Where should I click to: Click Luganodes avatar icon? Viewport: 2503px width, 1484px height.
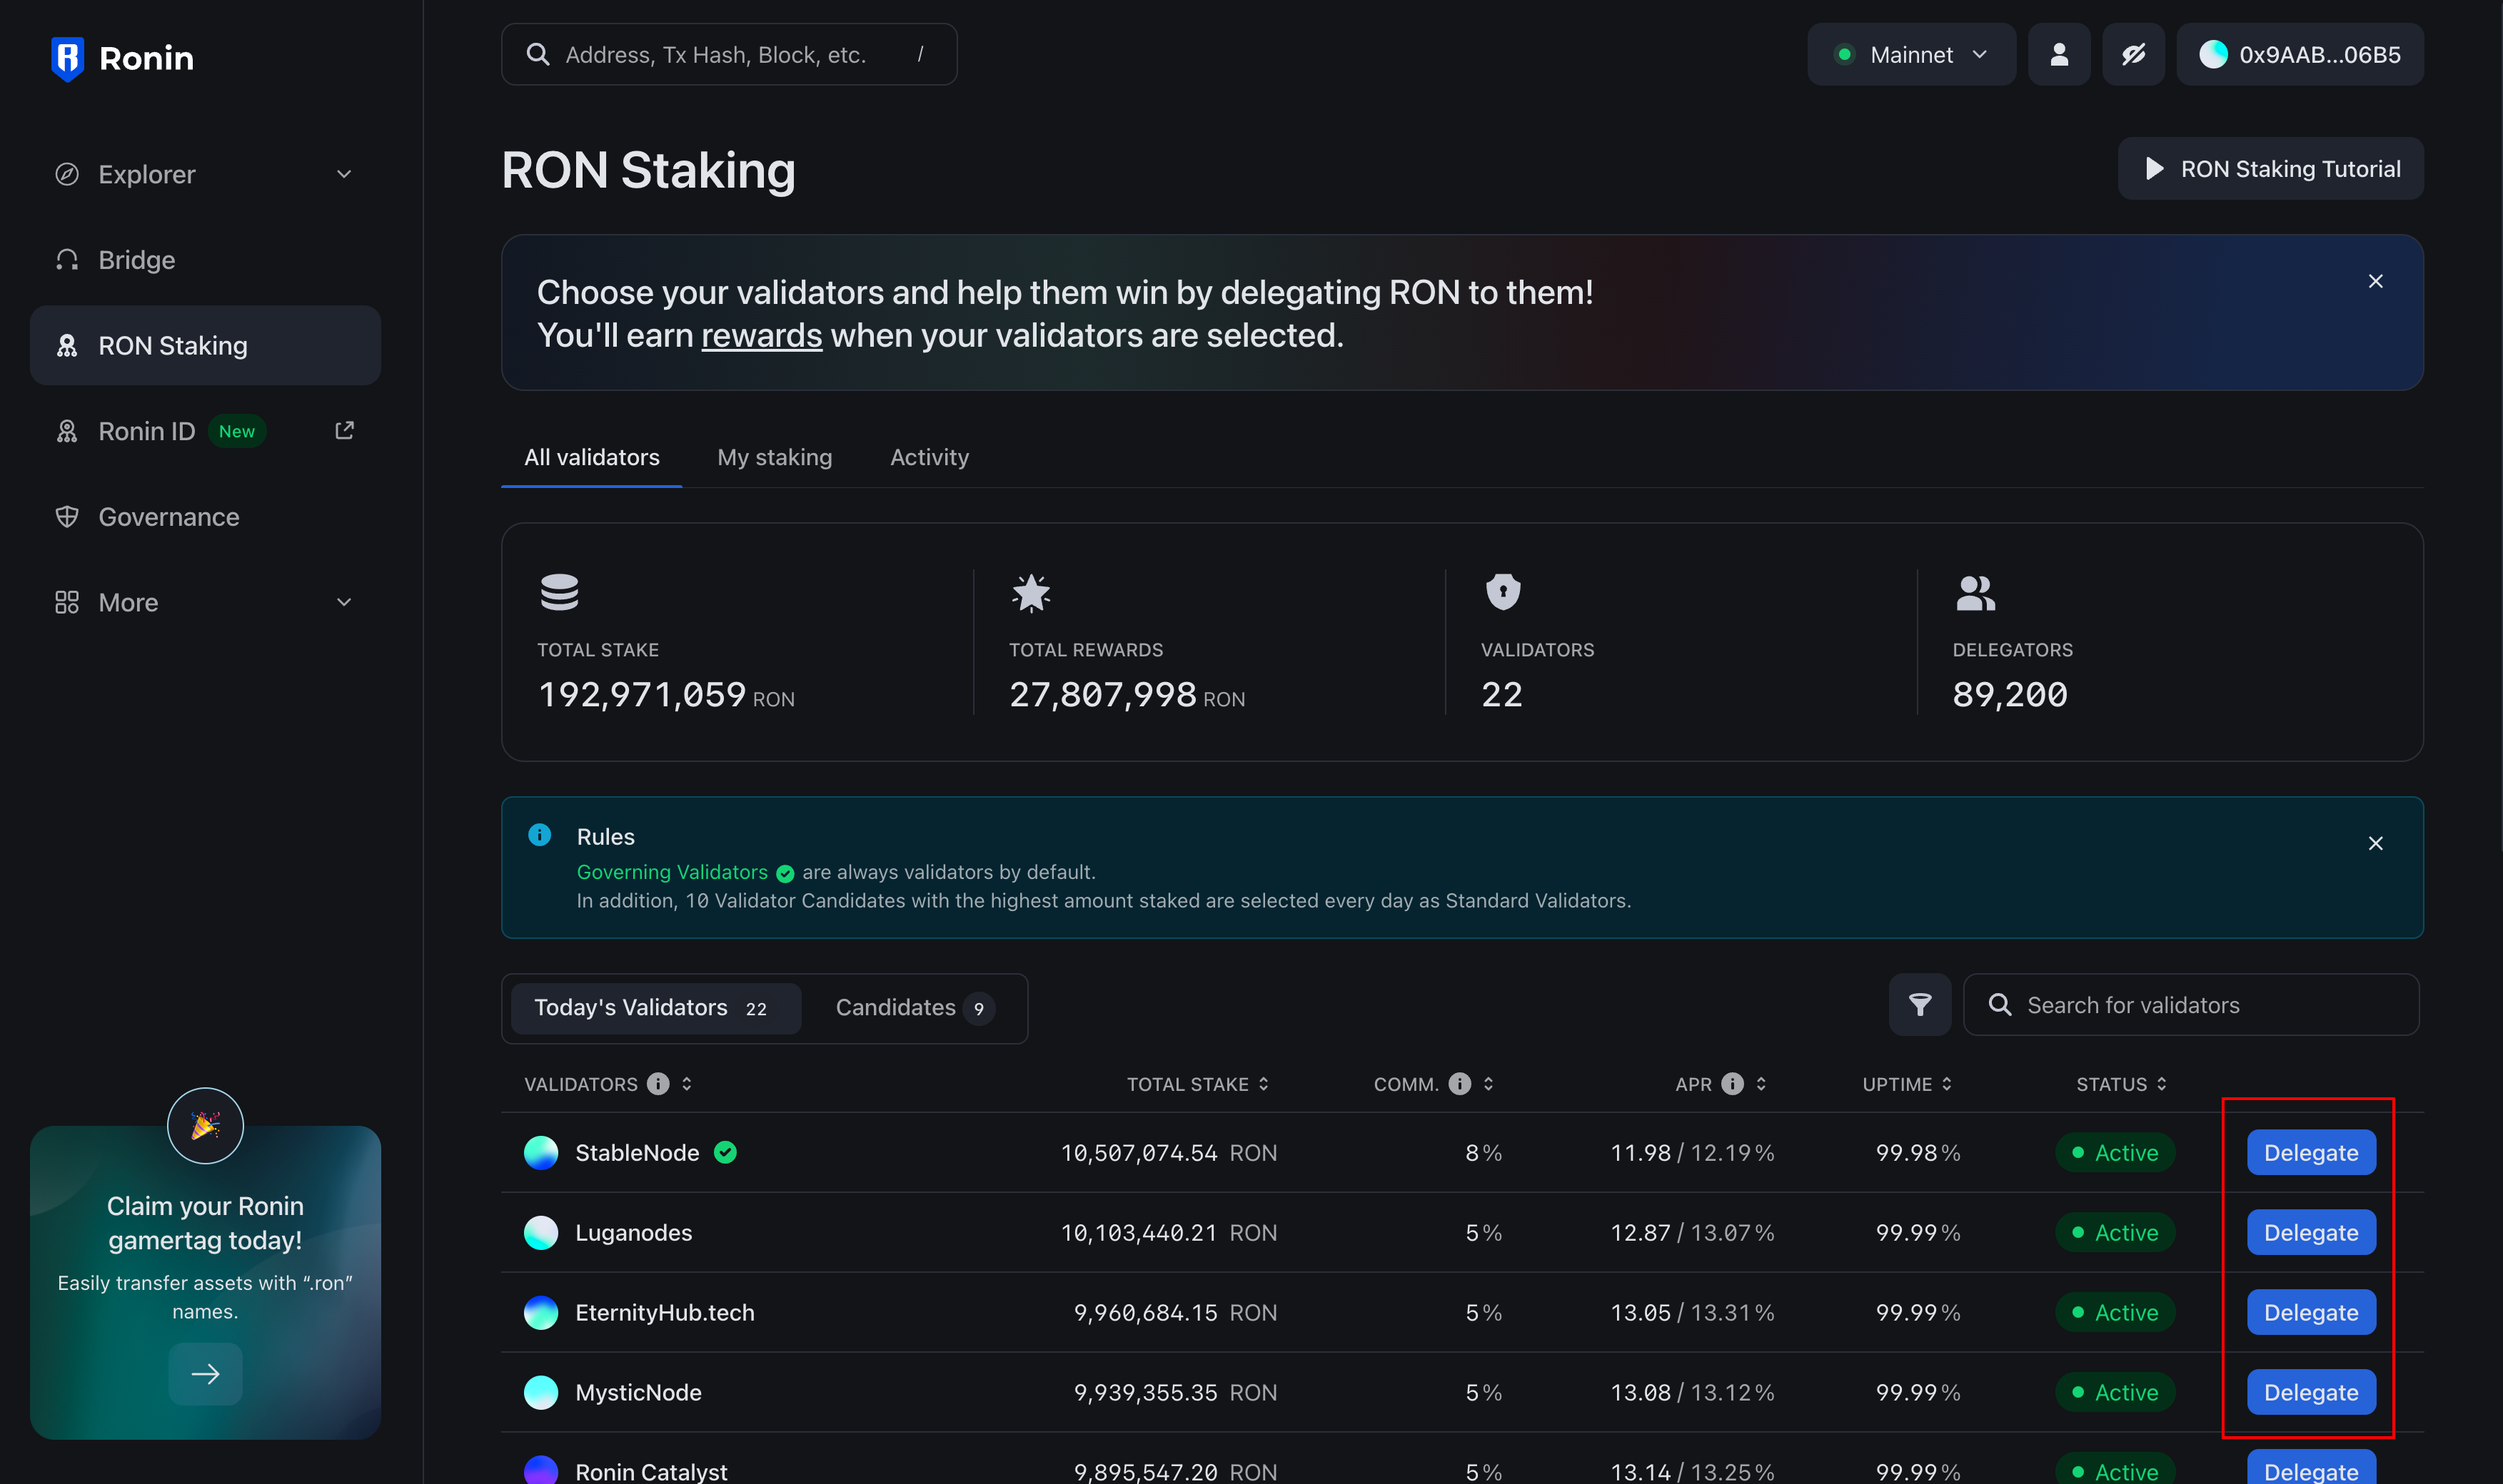click(x=541, y=1232)
